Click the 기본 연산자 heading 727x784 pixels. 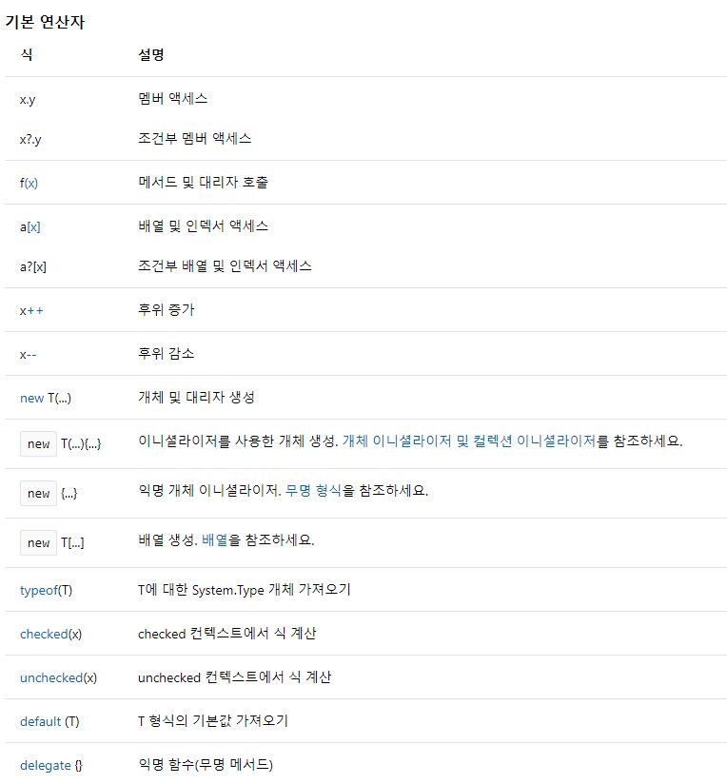click(45, 22)
